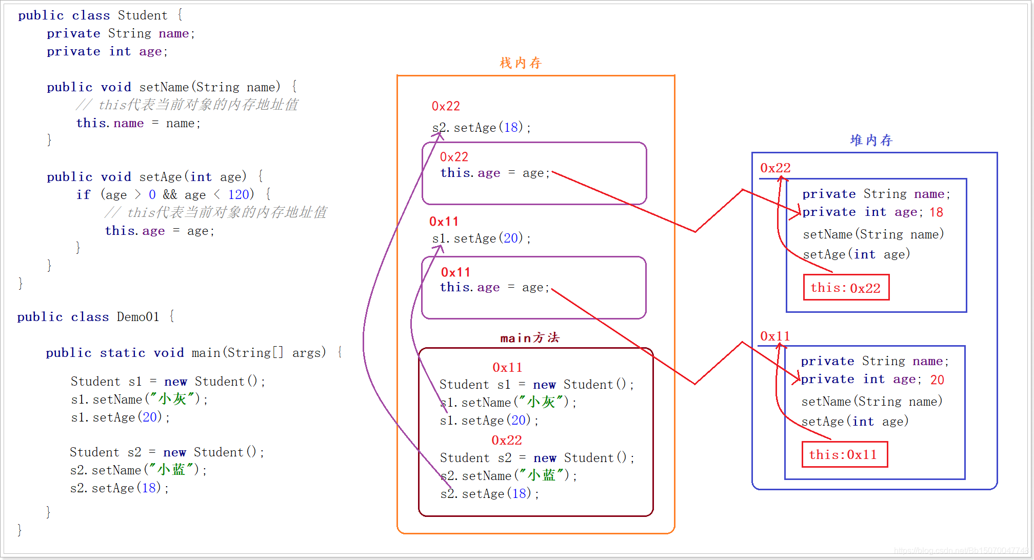
Task: Click the 0x11 address label on the heap
Action: pyautogui.click(x=775, y=336)
